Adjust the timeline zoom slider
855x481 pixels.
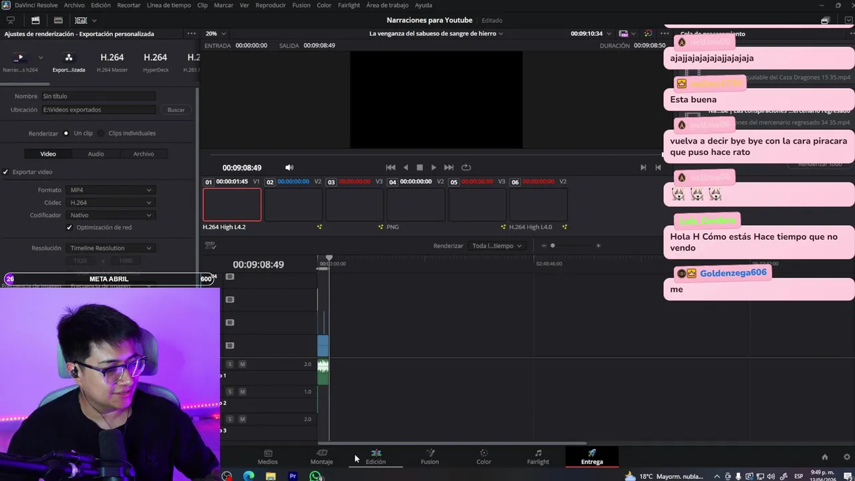tap(552, 246)
